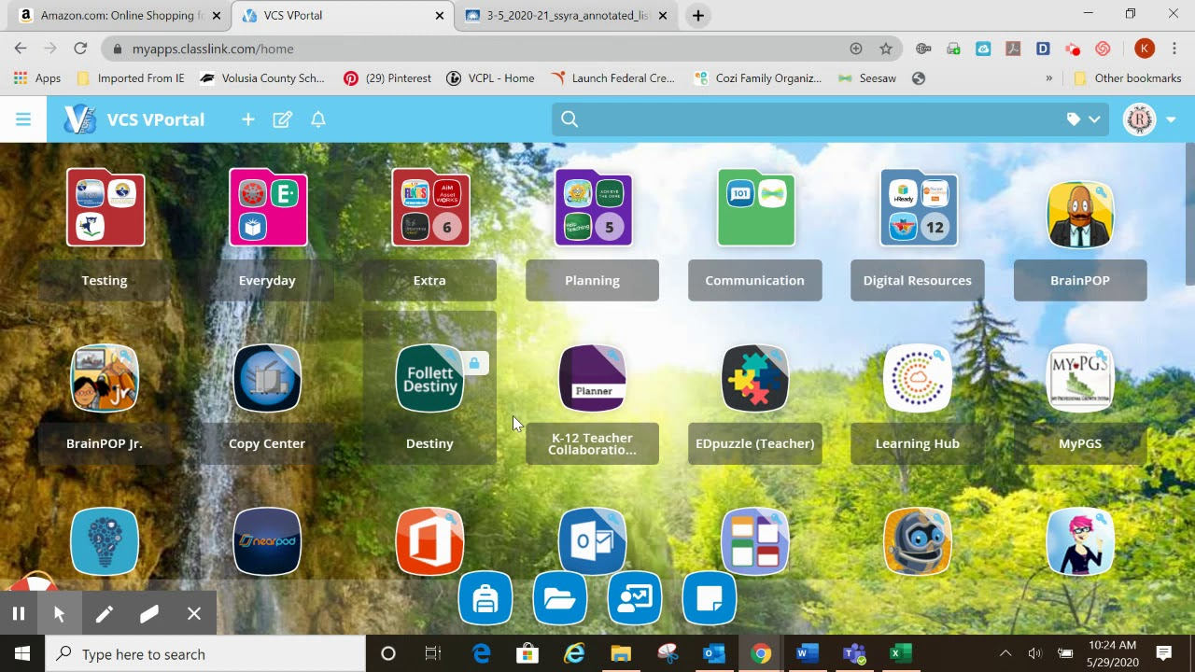Close the Amazon.com tab
The height and width of the screenshot is (672, 1195).
[x=217, y=15]
